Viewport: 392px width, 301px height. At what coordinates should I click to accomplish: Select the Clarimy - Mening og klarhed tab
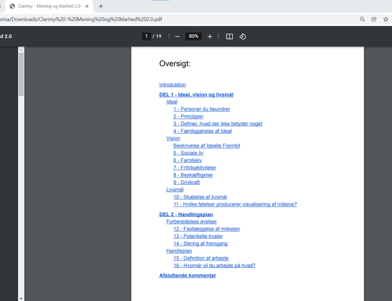(48, 7)
